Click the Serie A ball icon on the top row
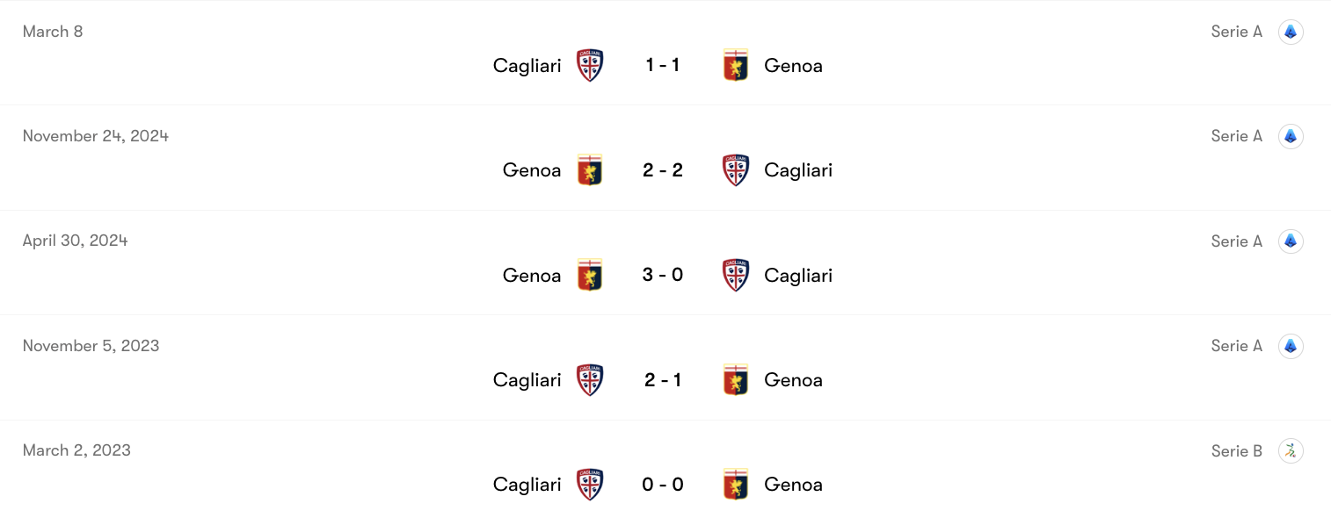 point(1291,31)
